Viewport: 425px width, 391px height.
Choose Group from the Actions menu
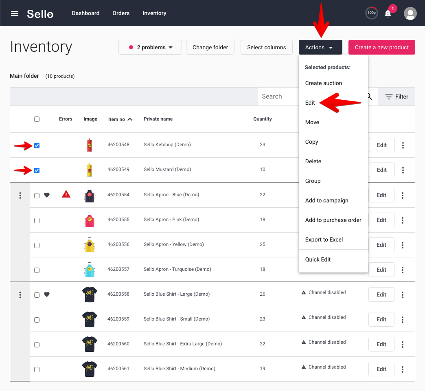333,181
